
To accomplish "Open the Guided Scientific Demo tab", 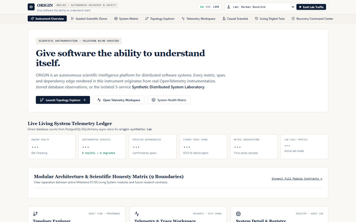I will click(89, 18).
